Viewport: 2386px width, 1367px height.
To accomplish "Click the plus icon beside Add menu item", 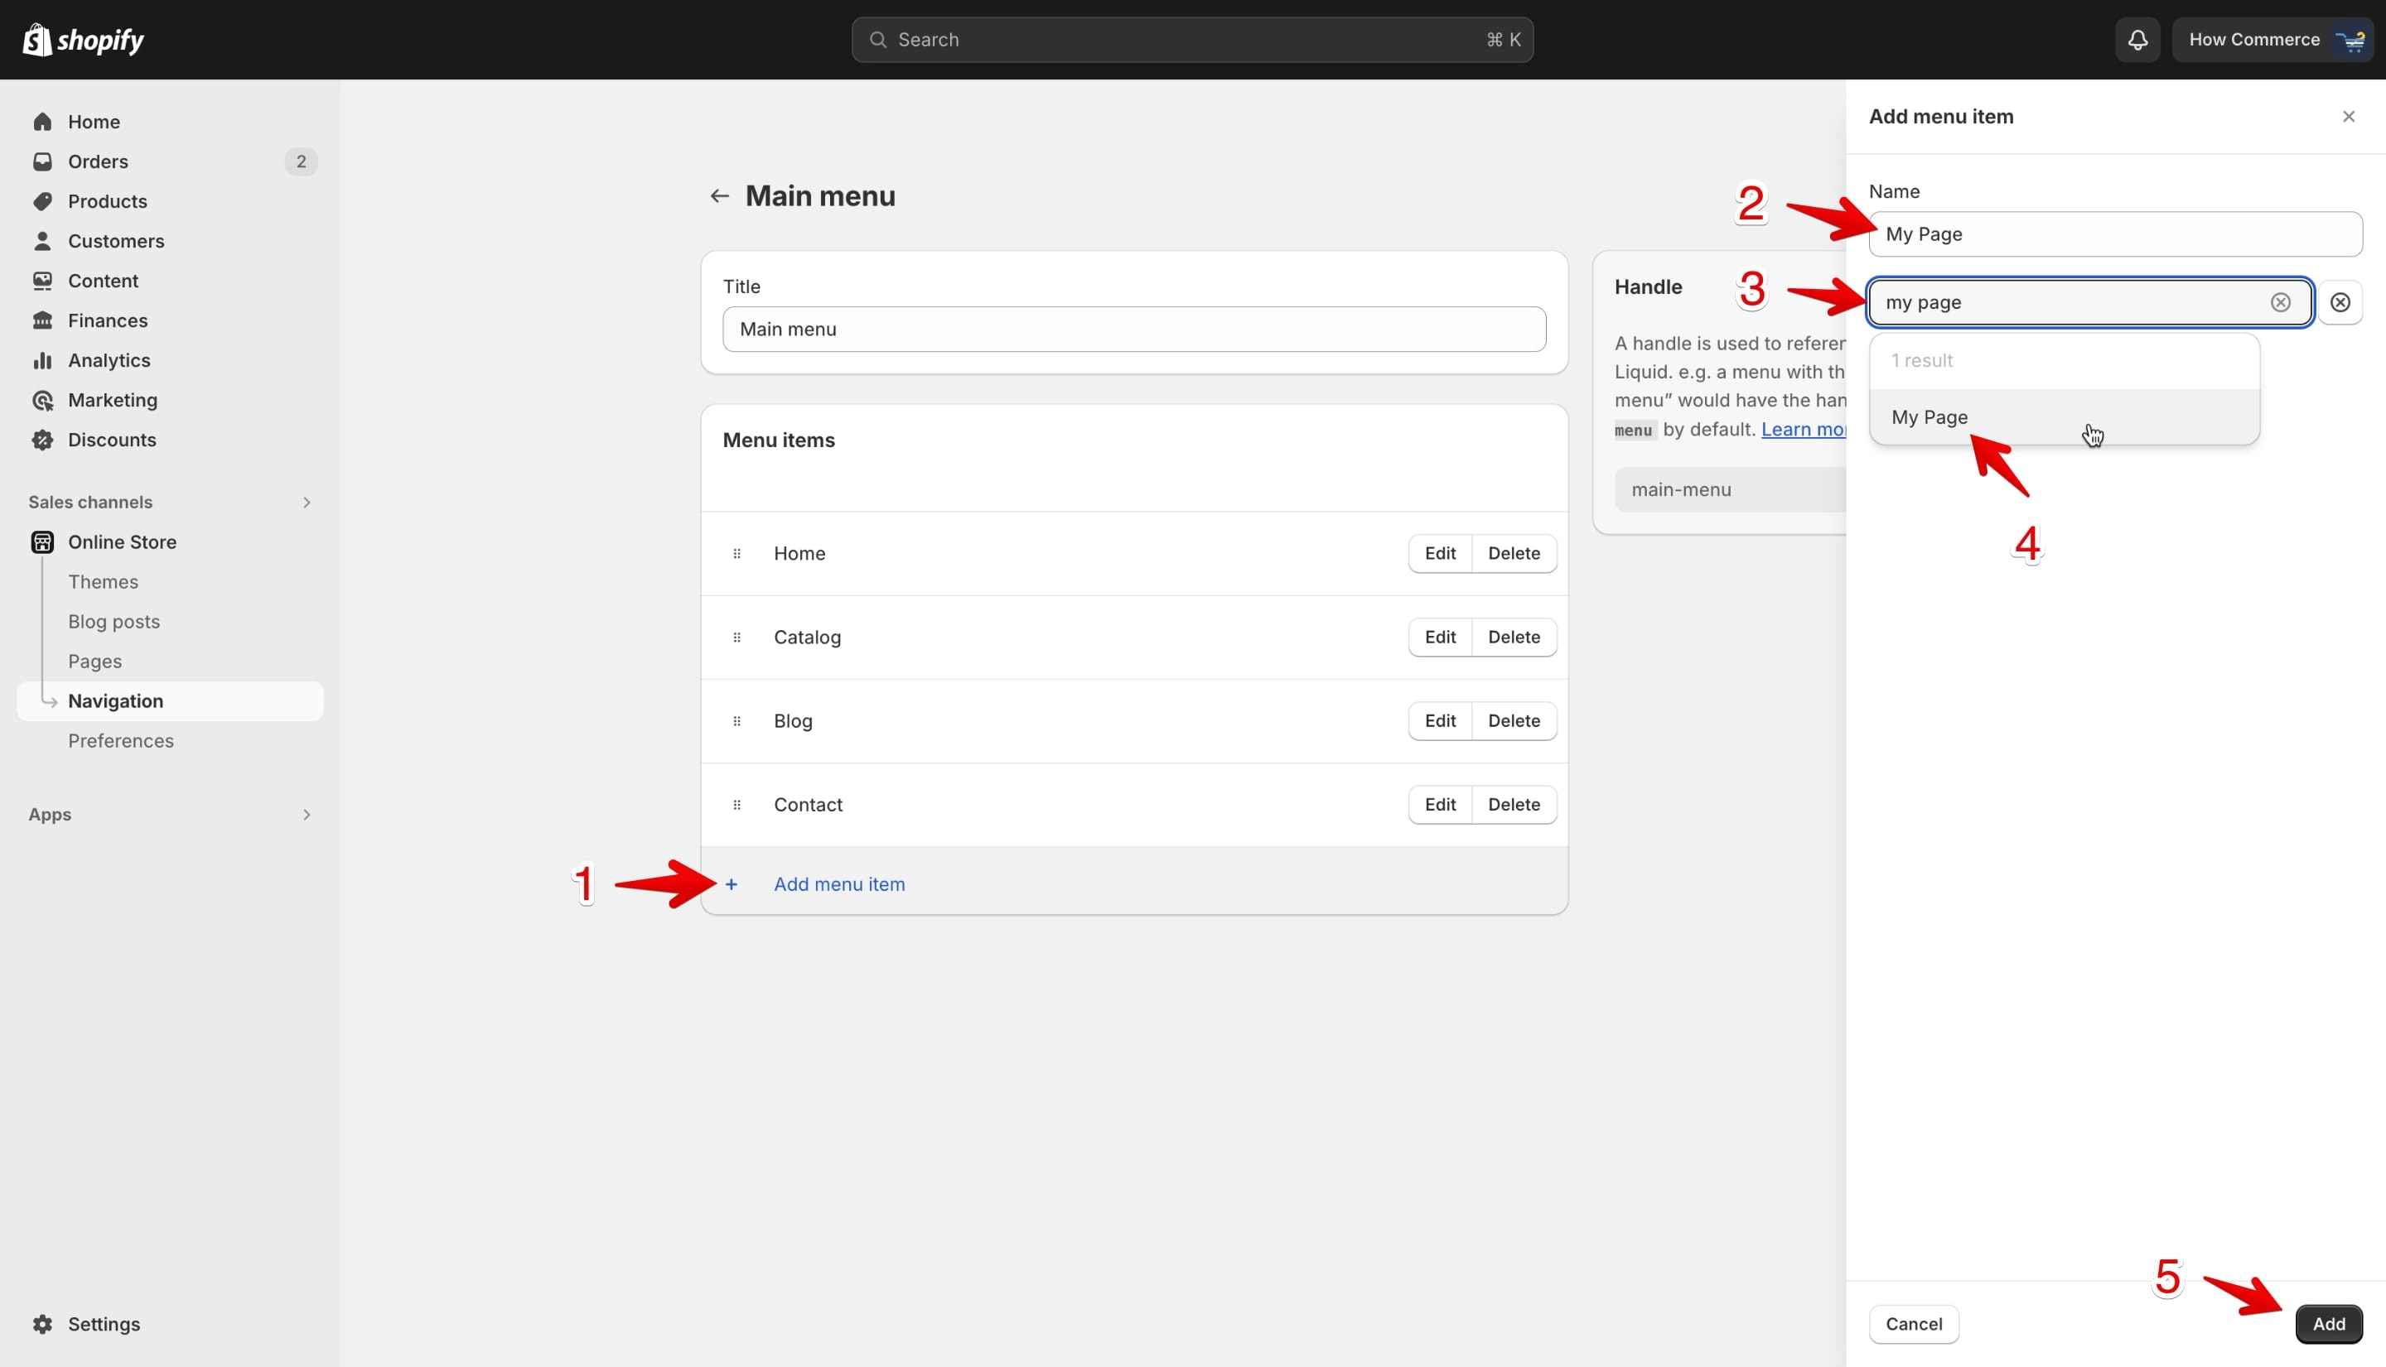I will (x=731, y=884).
